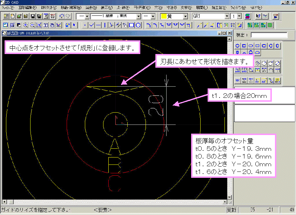Select the square hole shape icon
This screenshot has width=296, height=215.
pyautogui.click(x=244, y=46)
